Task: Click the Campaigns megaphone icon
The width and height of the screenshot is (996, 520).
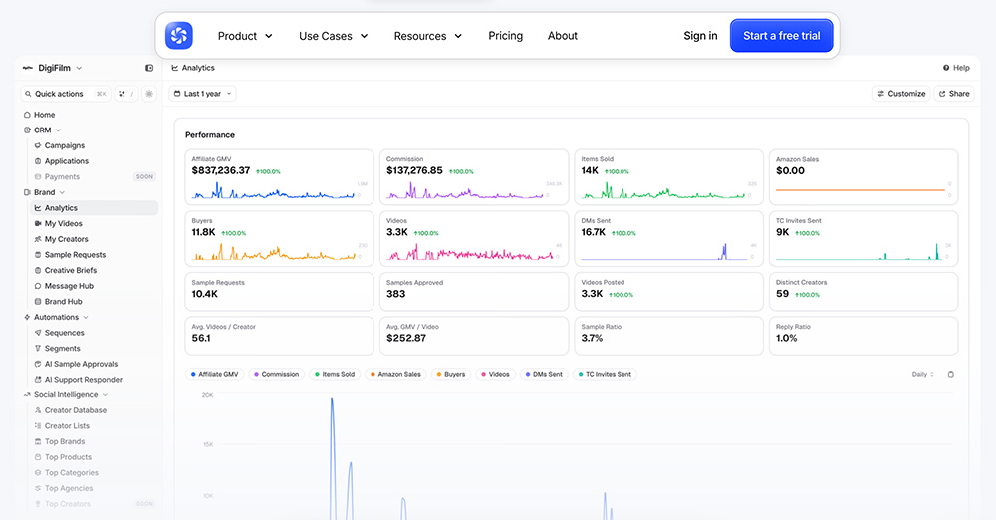Action: [x=38, y=145]
